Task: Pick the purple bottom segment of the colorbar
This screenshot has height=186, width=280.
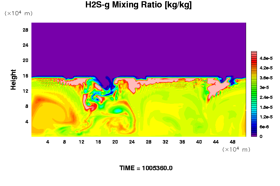Action: click(254, 135)
